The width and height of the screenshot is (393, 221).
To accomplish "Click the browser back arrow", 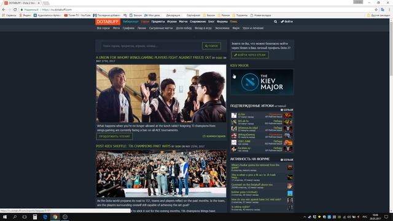I will tap(4, 10).
